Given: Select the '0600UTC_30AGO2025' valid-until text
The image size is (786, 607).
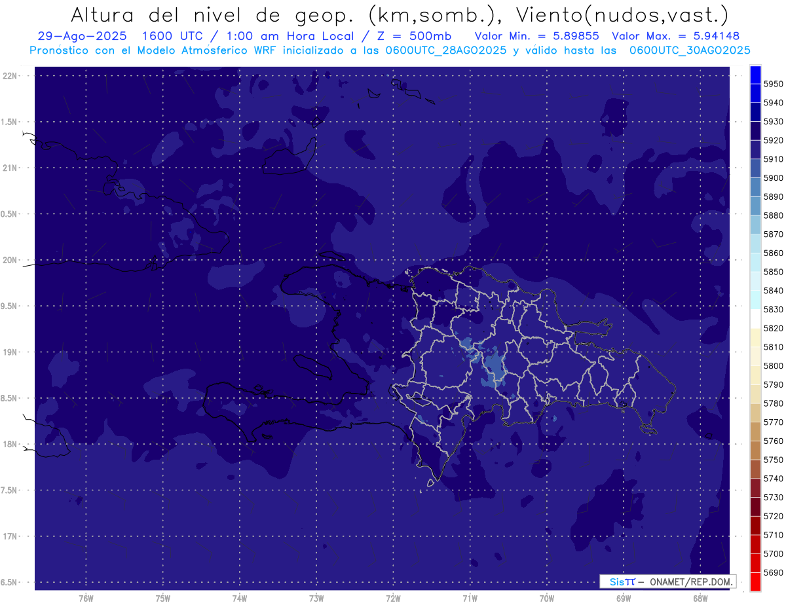Looking at the screenshot, I should 690,50.
